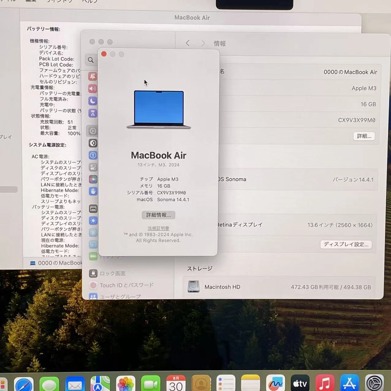This screenshot has width=391, height=391.
Task: Open Safari from the Dock
Action: coord(24,384)
